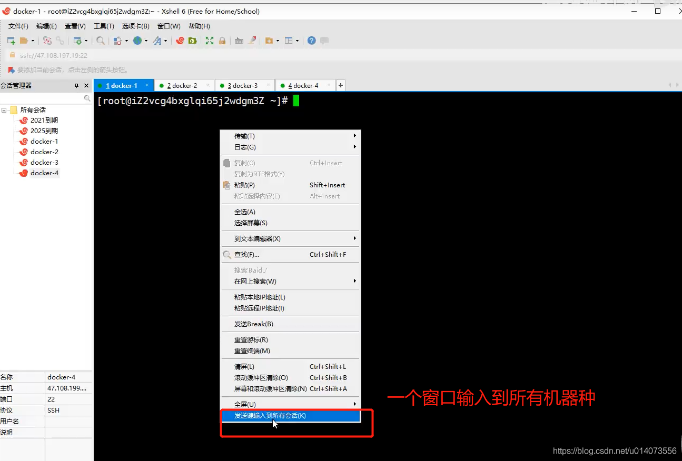Close the Session Manager panel
This screenshot has width=682, height=461.
(87, 85)
